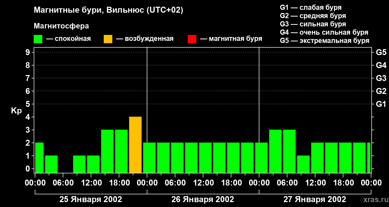This screenshot has width=389, height=207.
Task: Click the '26 Января 2002' date label
Action: (203, 199)
